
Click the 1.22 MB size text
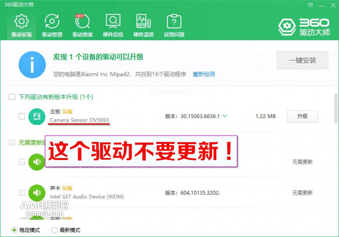coord(265,116)
